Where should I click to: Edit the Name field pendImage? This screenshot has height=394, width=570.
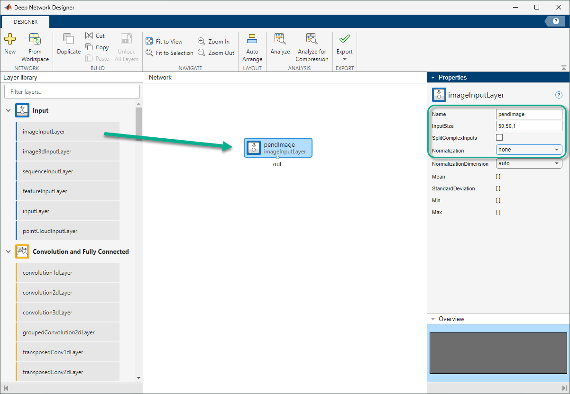tap(529, 114)
